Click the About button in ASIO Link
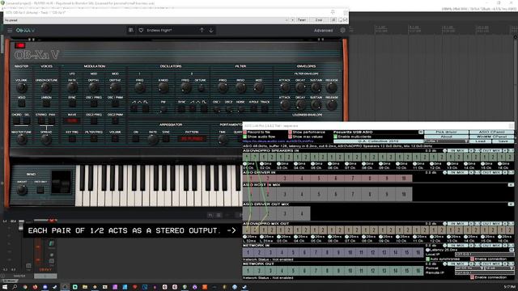The width and height of the screenshot is (518, 291). (446, 137)
